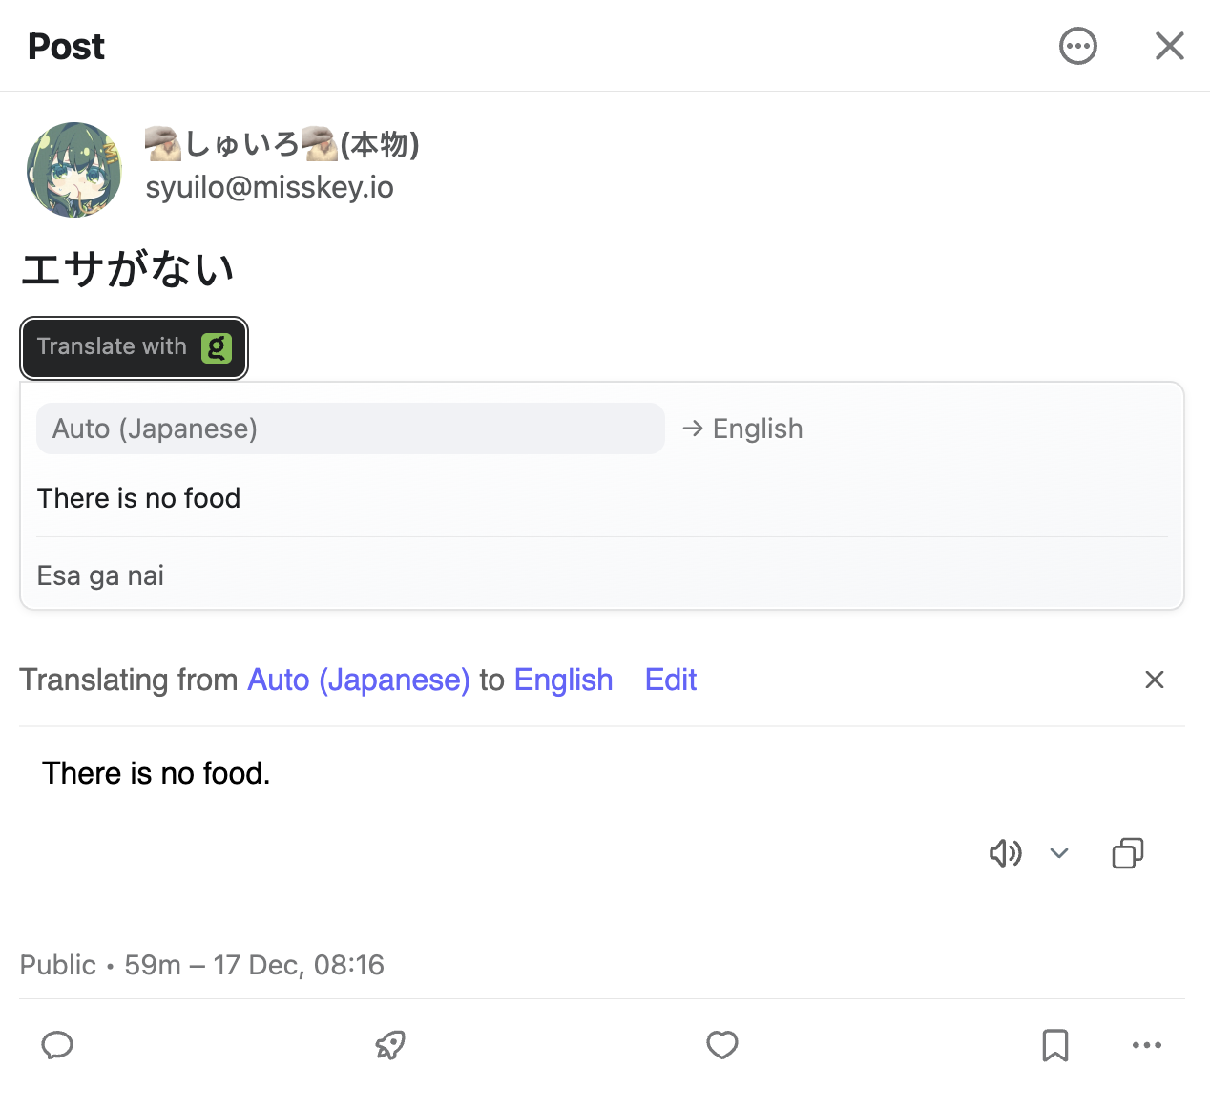Click the English target language link
This screenshot has height=1109, width=1210.
pyautogui.click(x=563, y=680)
